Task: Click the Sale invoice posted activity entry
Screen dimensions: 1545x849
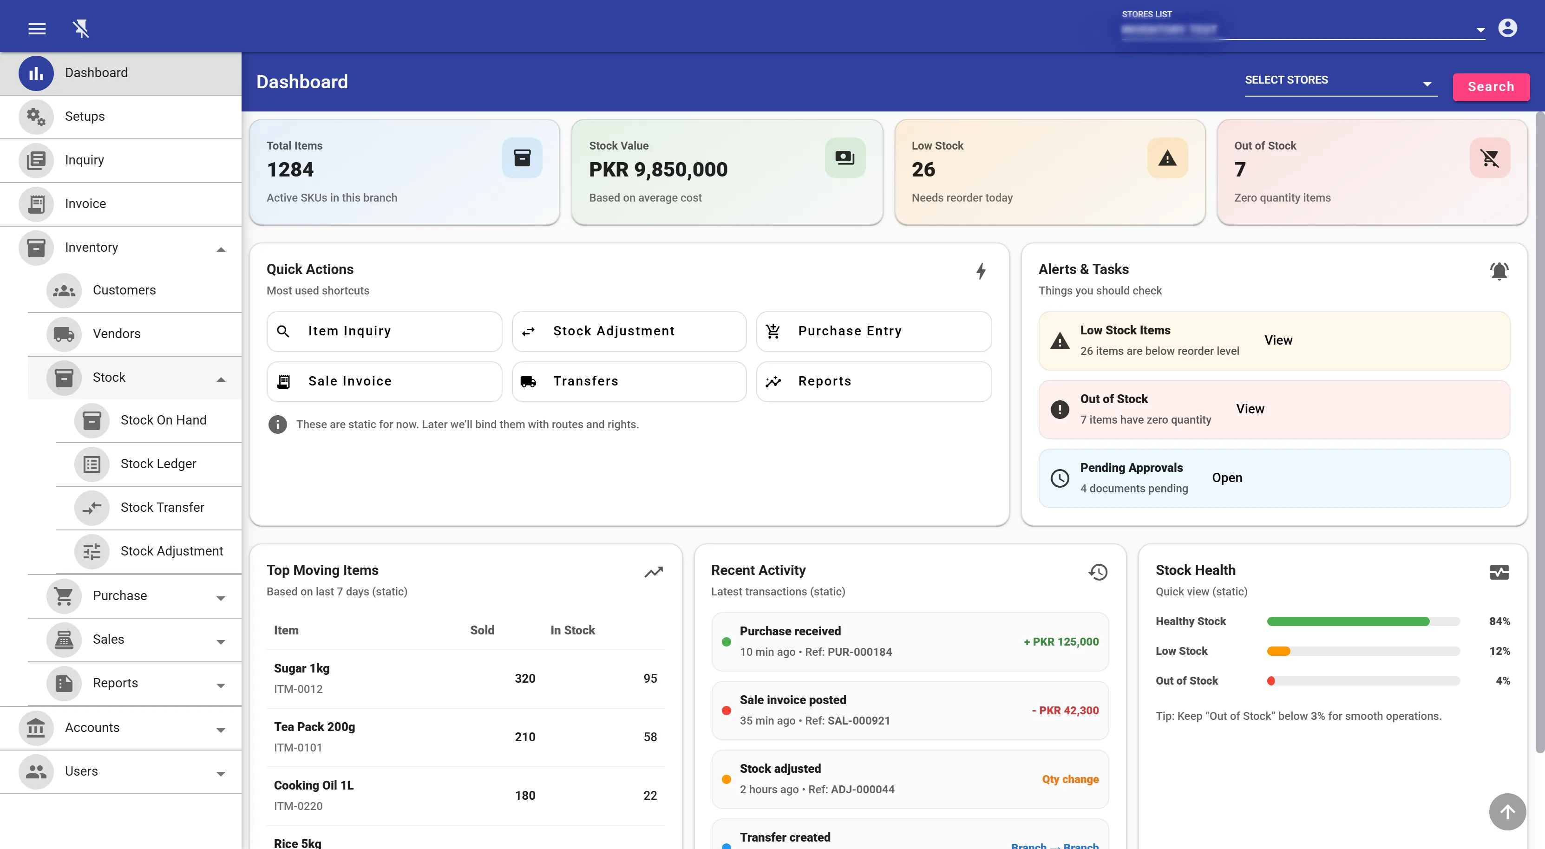Action: pyautogui.click(x=910, y=711)
